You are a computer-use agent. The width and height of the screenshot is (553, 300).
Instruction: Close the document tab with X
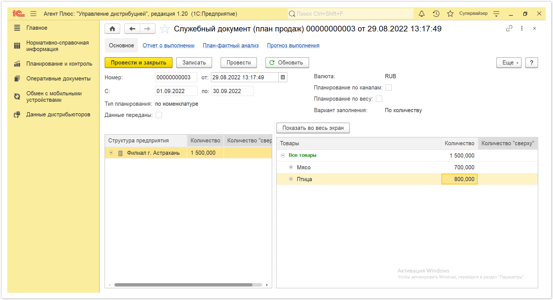click(x=534, y=28)
